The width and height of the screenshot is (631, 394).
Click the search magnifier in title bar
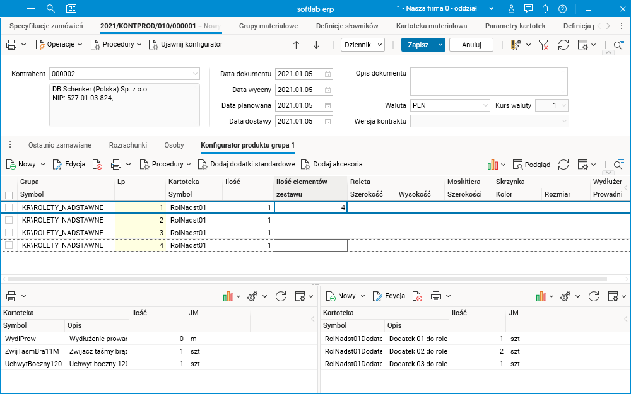(x=50, y=9)
